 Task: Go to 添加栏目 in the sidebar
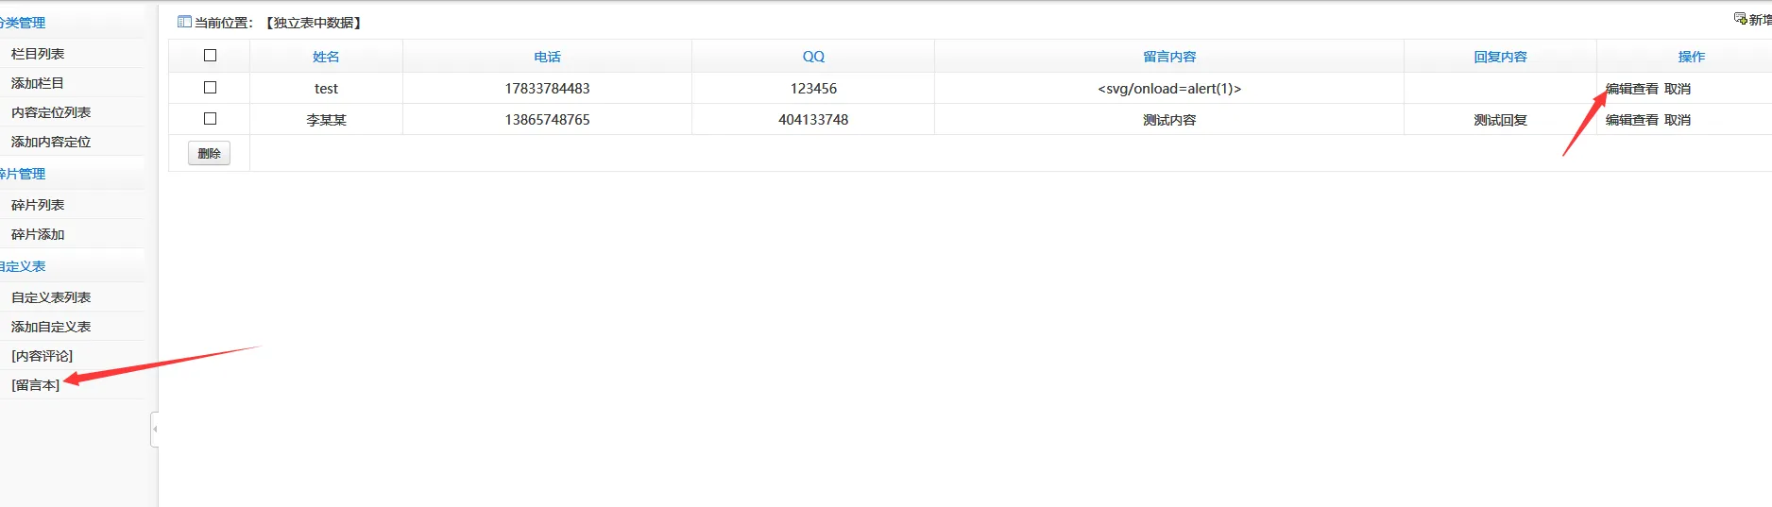point(38,83)
